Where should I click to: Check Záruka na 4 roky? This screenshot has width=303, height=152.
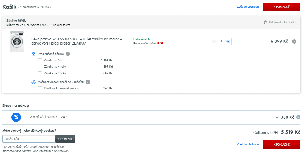[40, 67]
